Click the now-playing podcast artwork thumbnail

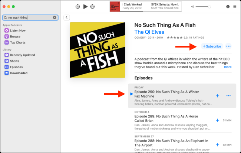pos(115,6)
